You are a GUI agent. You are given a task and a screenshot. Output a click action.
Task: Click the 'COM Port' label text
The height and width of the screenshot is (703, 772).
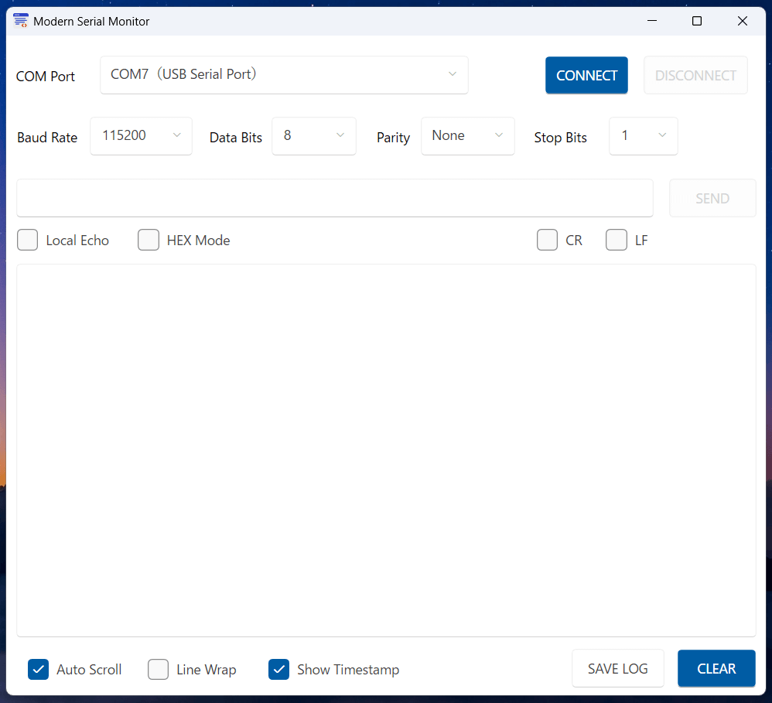[x=46, y=77]
